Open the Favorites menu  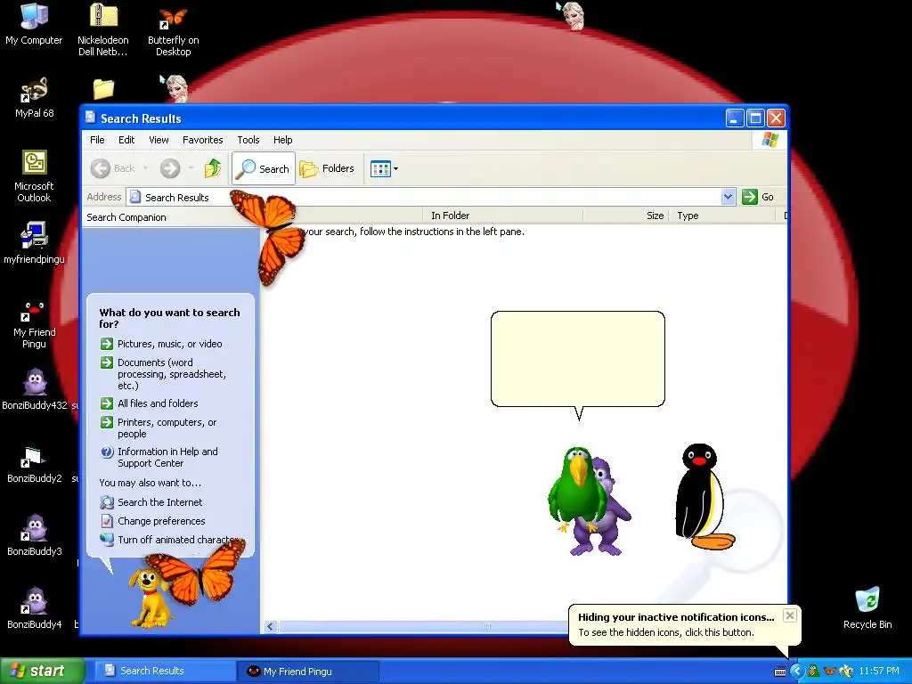click(202, 140)
